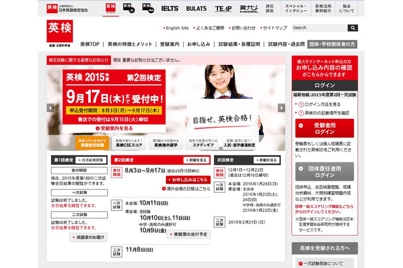Open the 英検 Jr. logo link

point(128,8)
